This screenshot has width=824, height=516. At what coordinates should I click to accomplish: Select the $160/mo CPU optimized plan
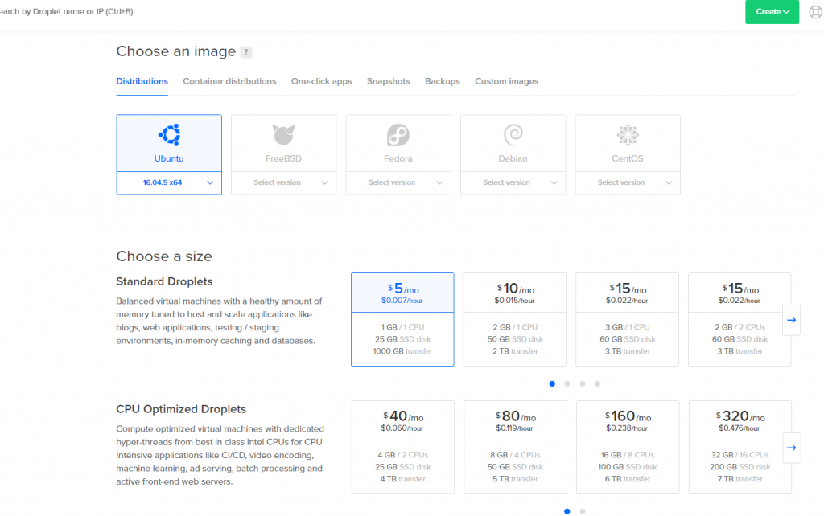tap(628, 447)
